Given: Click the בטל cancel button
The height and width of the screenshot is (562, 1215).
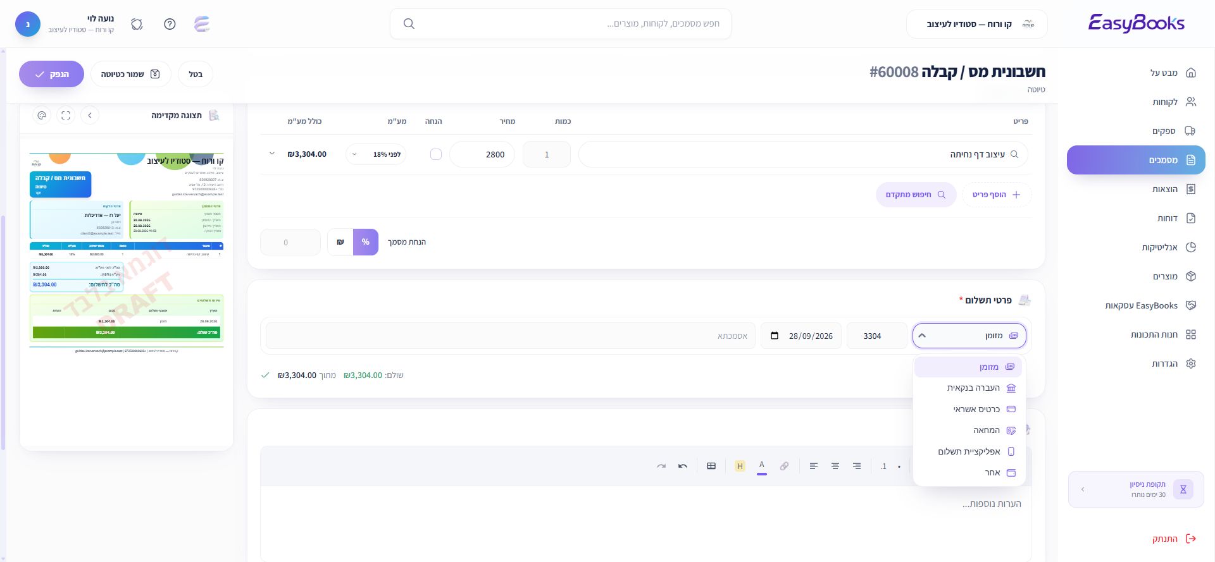Looking at the screenshot, I should [196, 74].
